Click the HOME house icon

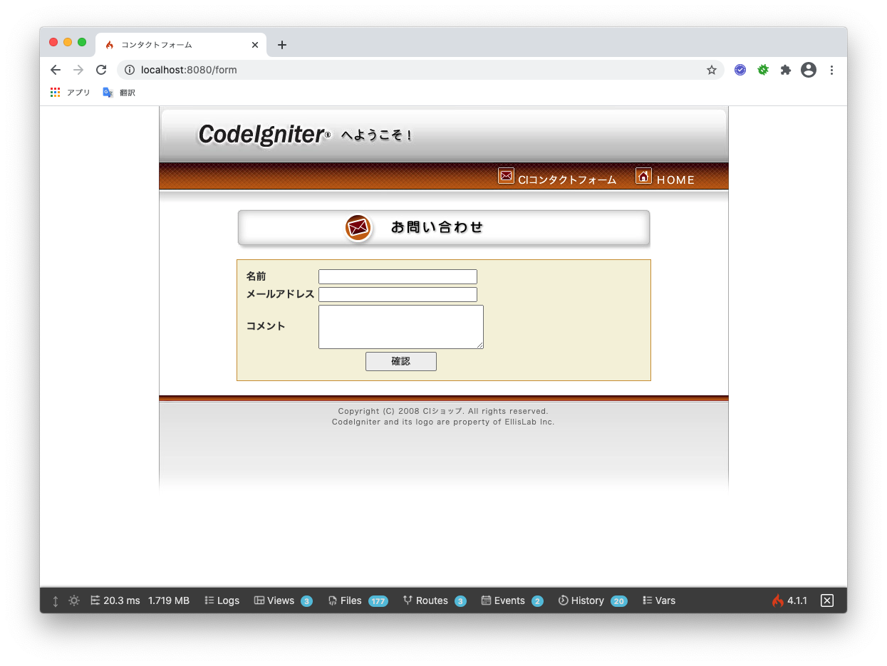[x=643, y=175]
